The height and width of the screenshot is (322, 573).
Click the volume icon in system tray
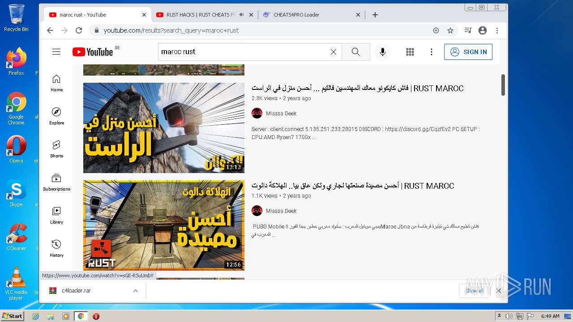[x=509, y=316]
